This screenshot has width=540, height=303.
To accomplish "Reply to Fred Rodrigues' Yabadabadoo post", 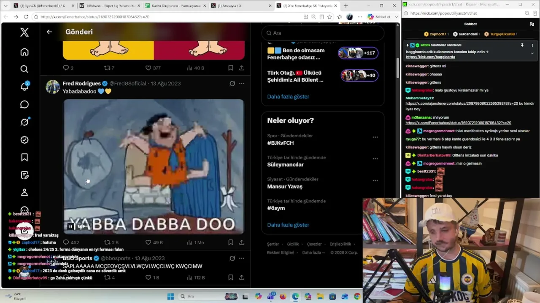I will pos(66,242).
